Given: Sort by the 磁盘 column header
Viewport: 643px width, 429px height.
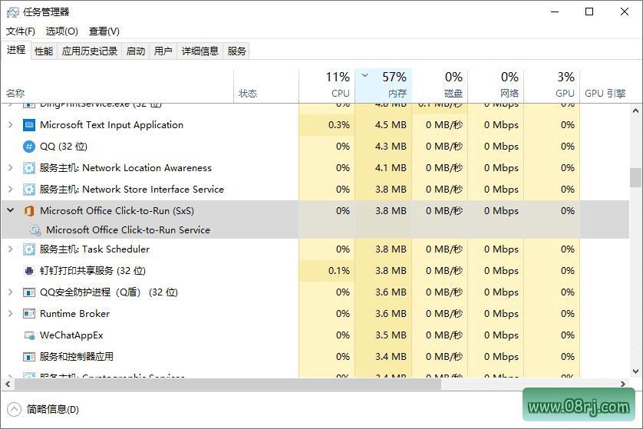Looking at the screenshot, I should 440,86.
